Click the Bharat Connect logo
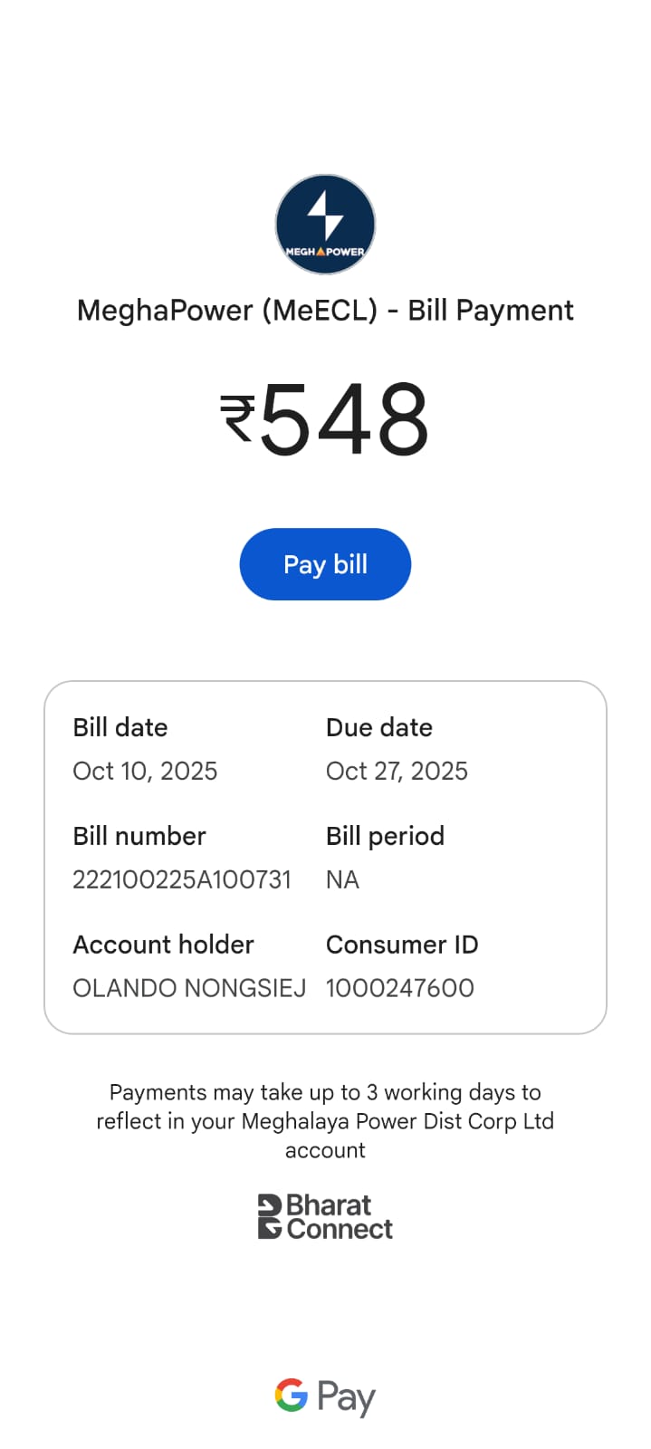The width and height of the screenshot is (651, 1449). pyautogui.click(x=325, y=1217)
